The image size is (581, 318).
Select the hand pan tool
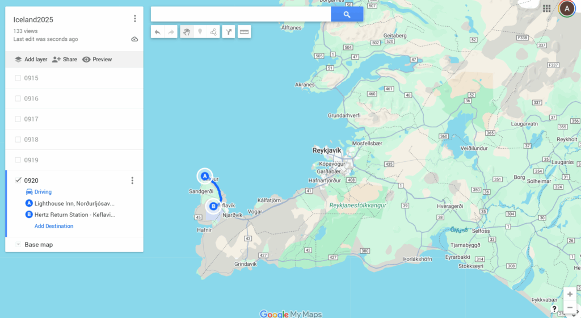[187, 32]
